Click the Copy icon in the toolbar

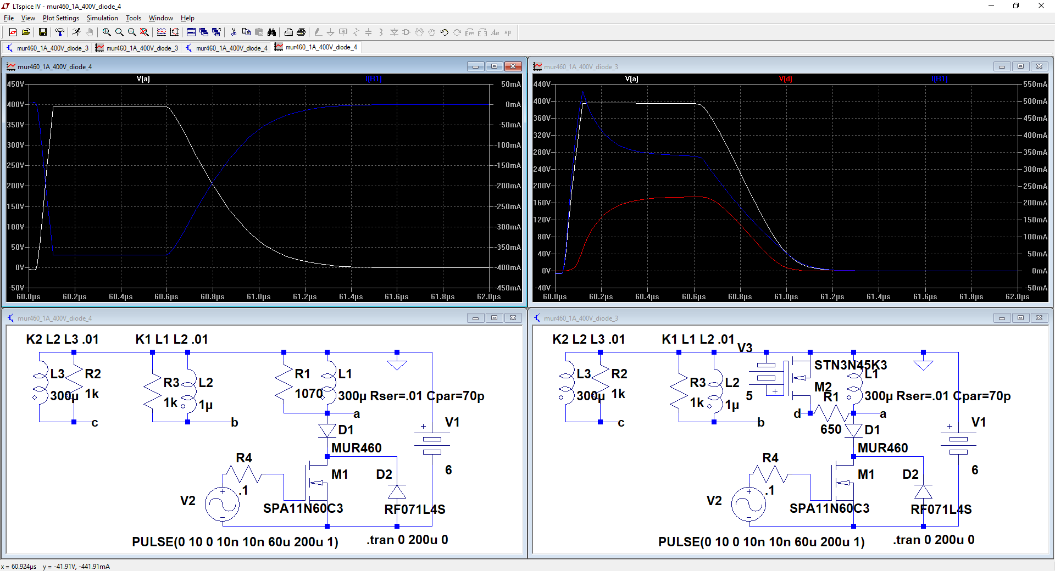coord(246,32)
